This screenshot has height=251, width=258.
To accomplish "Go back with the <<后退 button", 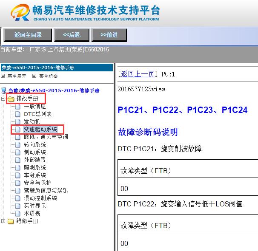I will (72, 35).
